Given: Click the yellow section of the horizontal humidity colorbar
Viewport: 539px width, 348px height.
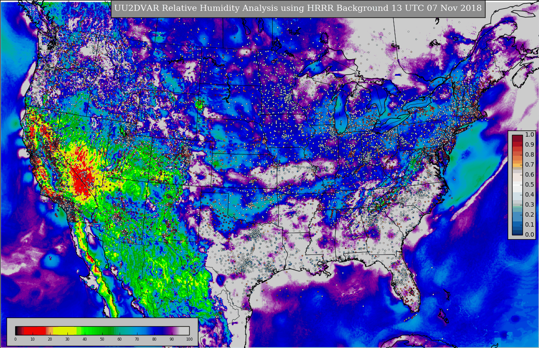Looking at the screenshot, I should (x=65, y=331).
